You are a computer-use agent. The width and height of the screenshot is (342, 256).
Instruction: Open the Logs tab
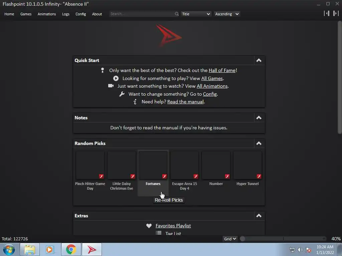(66, 14)
